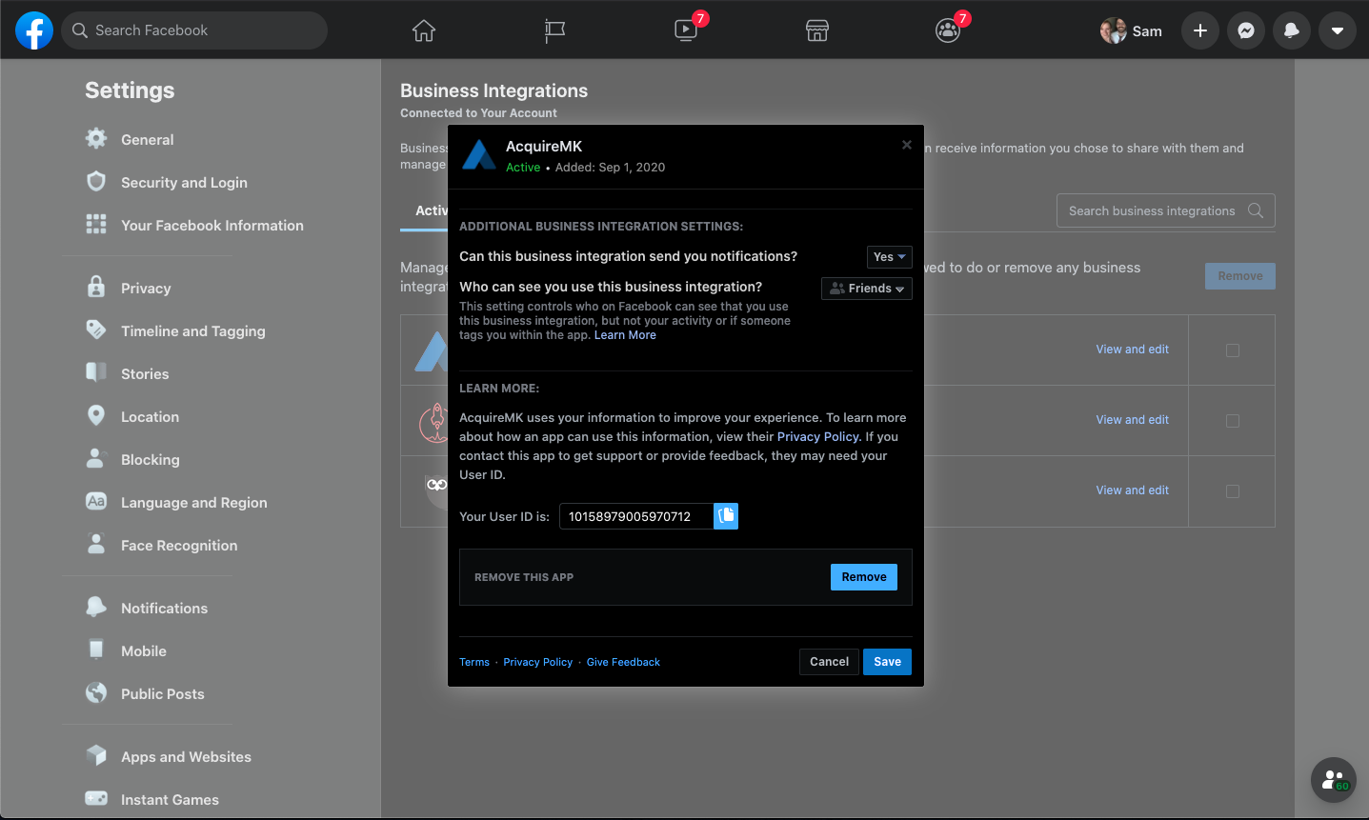This screenshot has width=1369, height=820.
Task: Click the blue Remove button in dialog
Action: (x=864, y=577)
